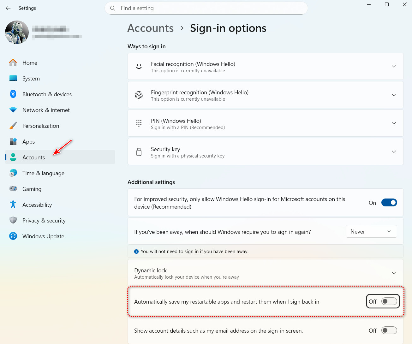Viewport: 412px width, 344px height.
Task: Expand the Facial recognition option
Action: (394, 66)
